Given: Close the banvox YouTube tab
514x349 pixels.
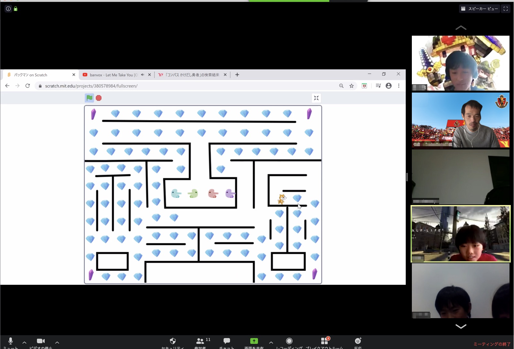Looking at the screenshot, I should [x=149, y=75].
